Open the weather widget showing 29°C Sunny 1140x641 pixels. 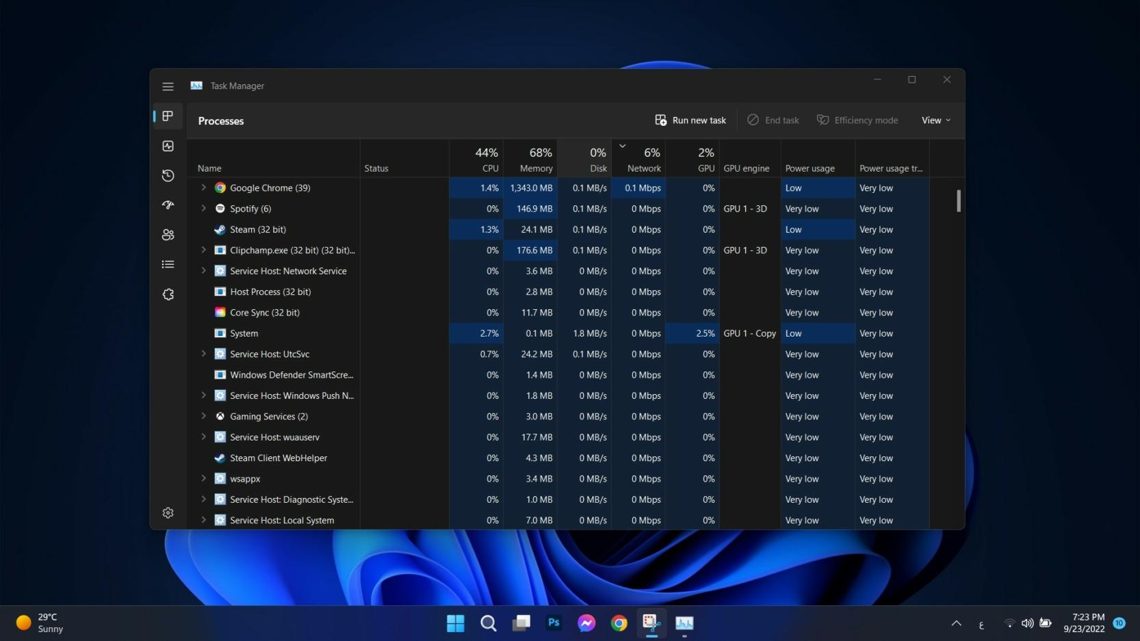pyautogui.click(x=40, y=623)
